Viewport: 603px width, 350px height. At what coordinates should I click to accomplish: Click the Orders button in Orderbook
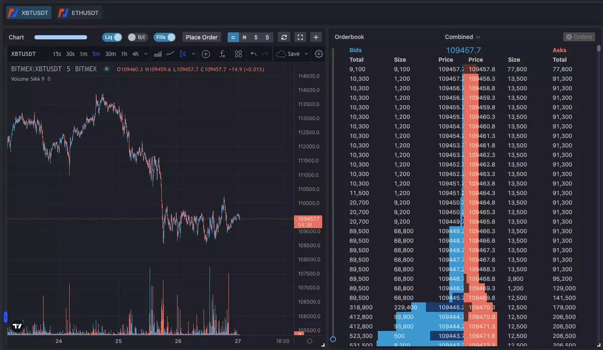(x=579, y=37)
